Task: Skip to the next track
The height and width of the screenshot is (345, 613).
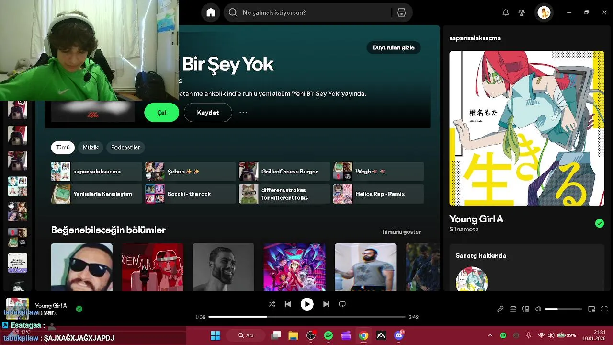Action: coord(326,304)
